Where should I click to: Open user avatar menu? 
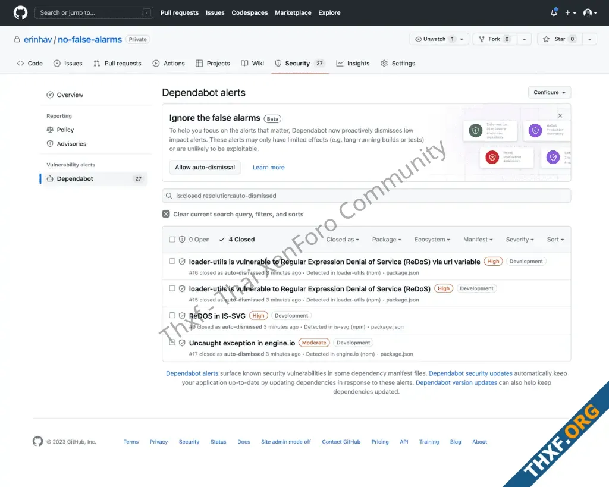tap(590, 12)
